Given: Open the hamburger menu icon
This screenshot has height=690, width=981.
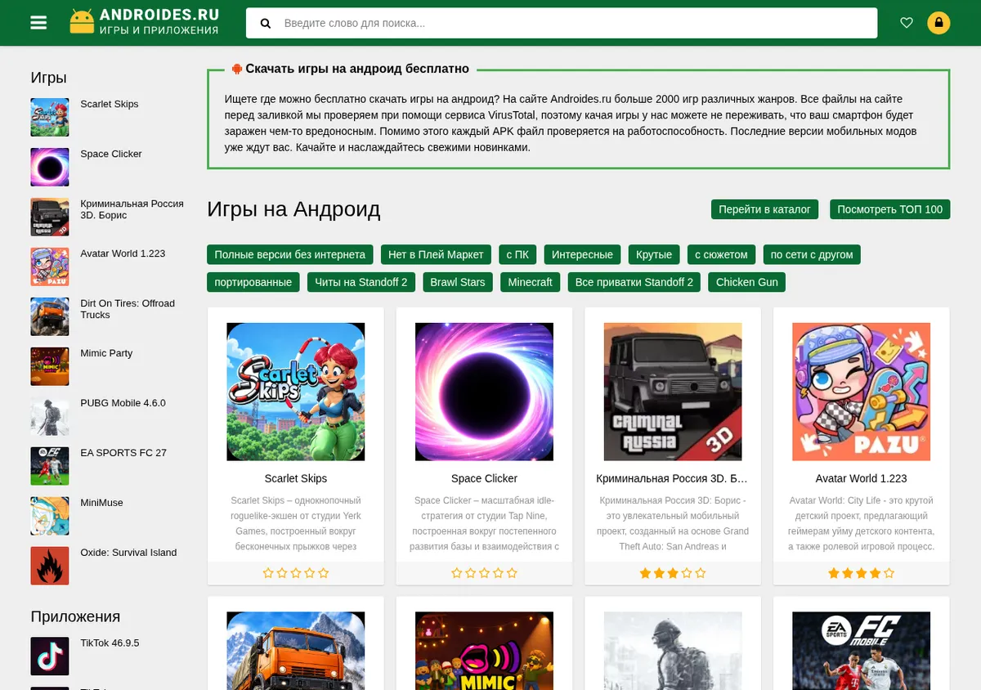Looking at the screenshot, I should click(38, 23).
